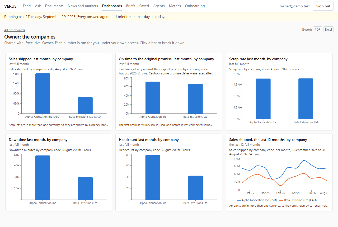Go to the Saved tab
This screenshot has width=338, height=227.
click(144, 6)
